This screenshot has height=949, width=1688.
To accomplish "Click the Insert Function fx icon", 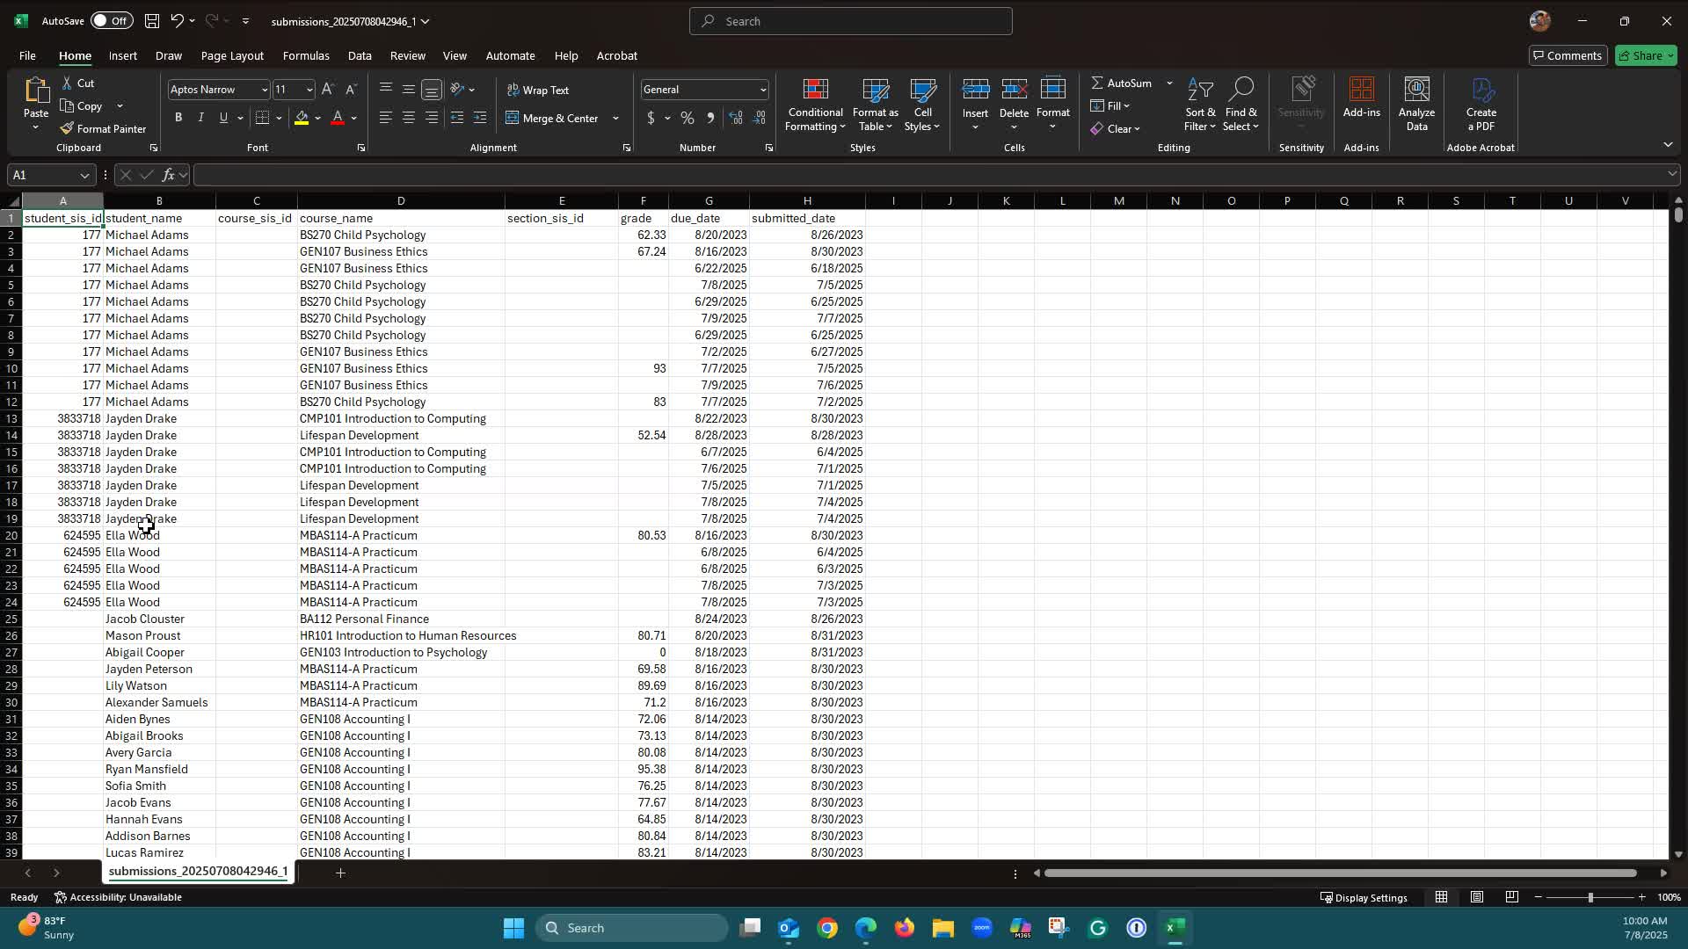I will pyautogui.click(x=169, y=175).
